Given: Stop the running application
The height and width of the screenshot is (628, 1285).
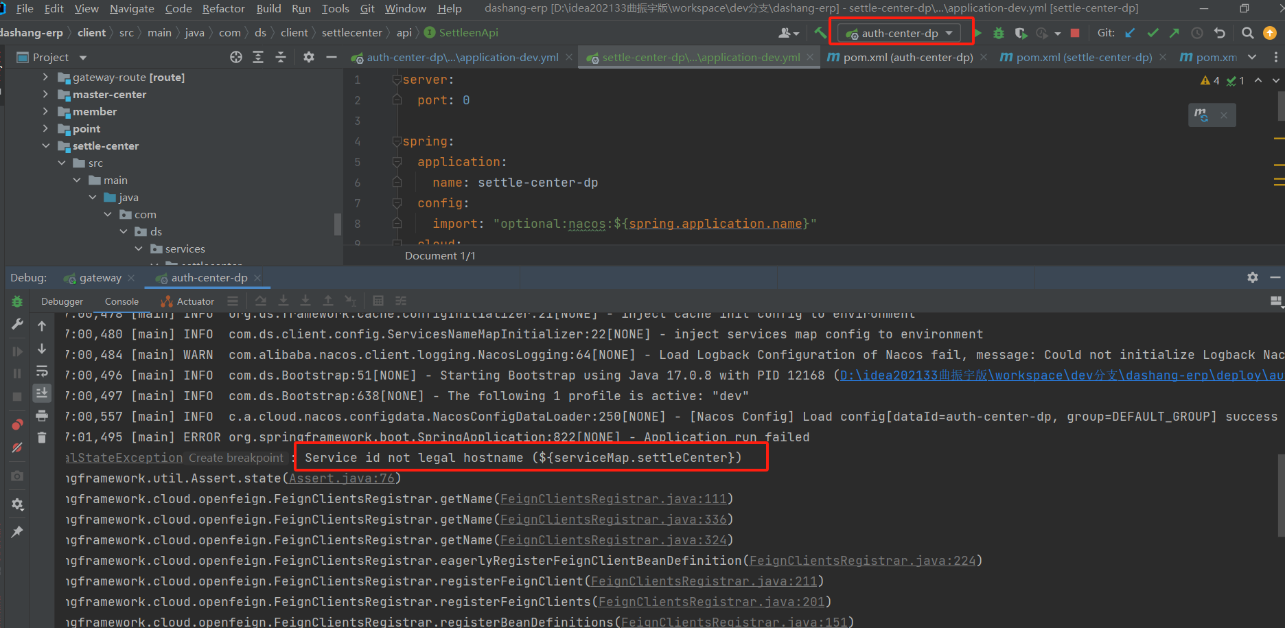Looking at the screenshot, I should click(x=1075, y=33).
